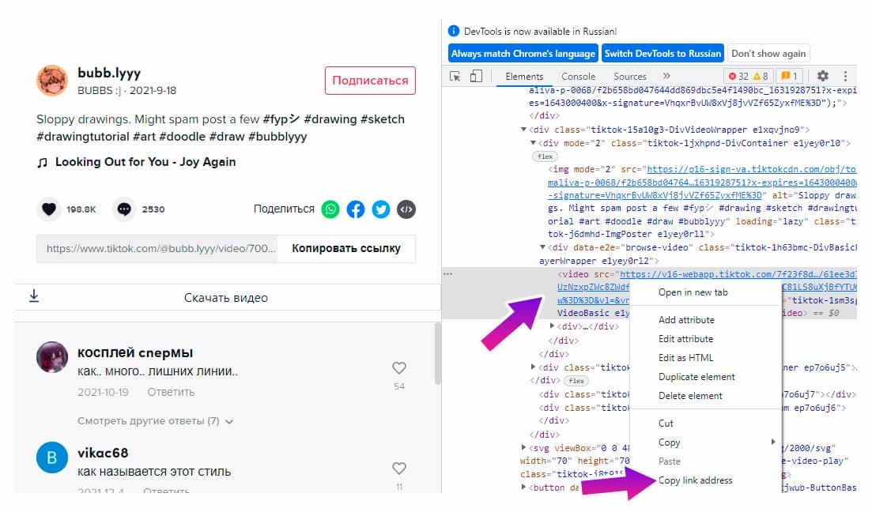Share the video via the WhatsApp icon
The height and width of the screenshot is (512, 872).
330,209
